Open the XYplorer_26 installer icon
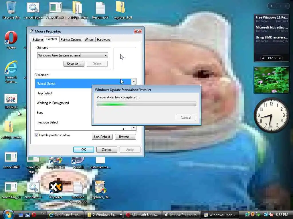The width and height of the screenshot is (293, 219). coord(100,190)
